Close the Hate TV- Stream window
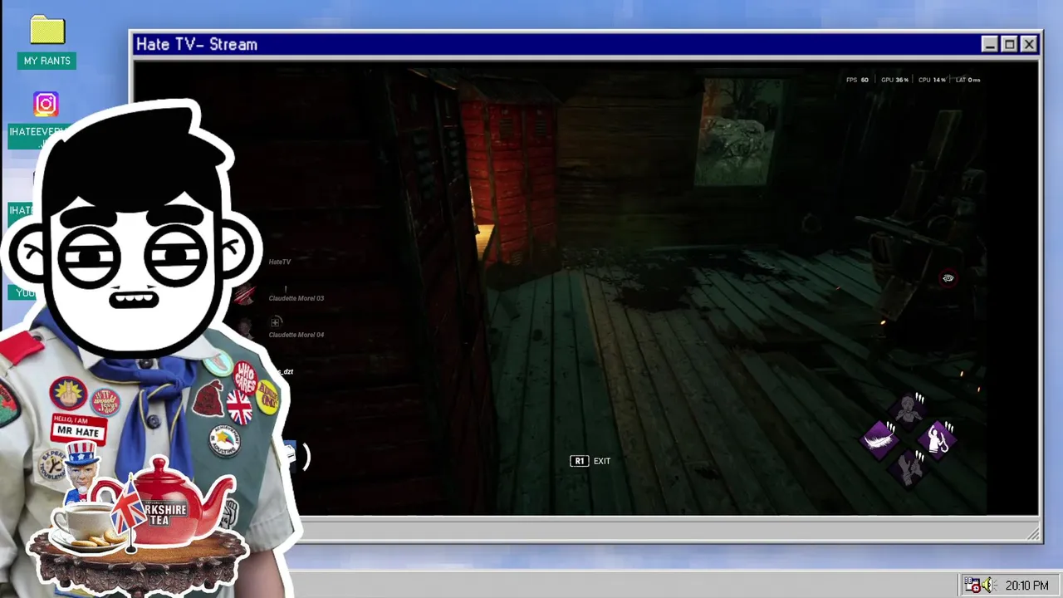This screenshot has width=1063, height=598. click(1029, 45)
